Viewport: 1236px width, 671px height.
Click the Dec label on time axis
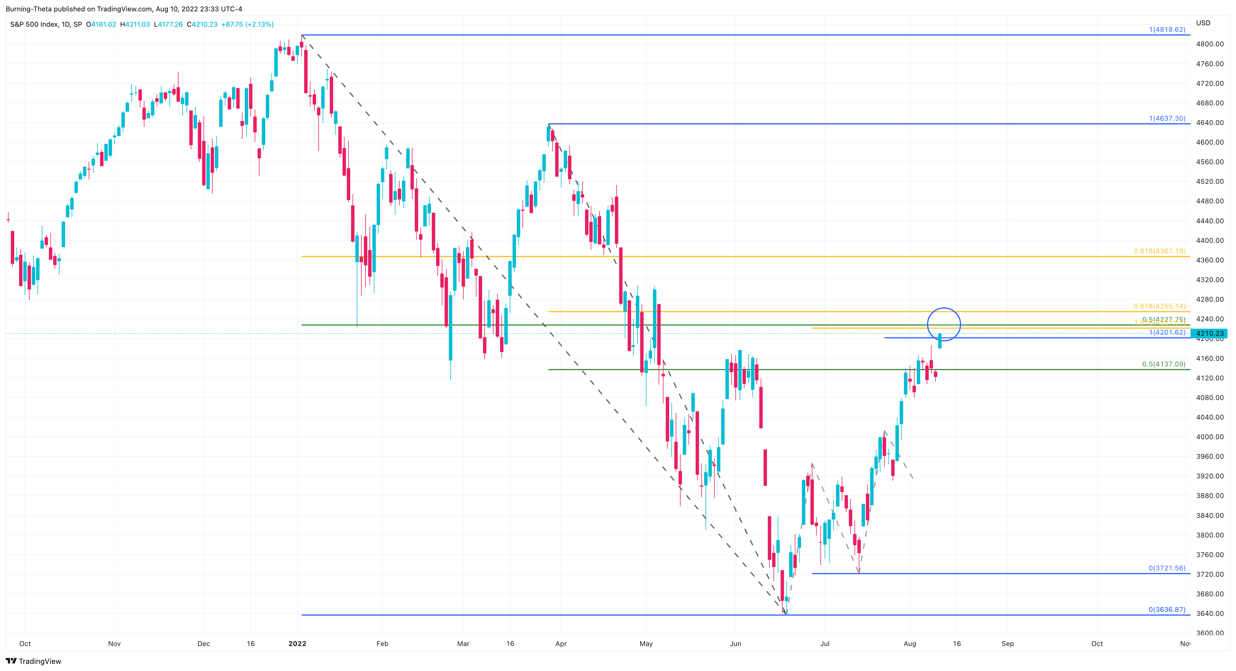pyautogui.click(x=204, y=644)
